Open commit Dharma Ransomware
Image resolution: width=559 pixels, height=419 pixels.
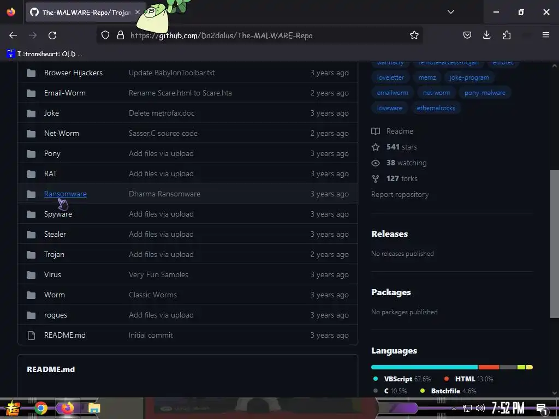[x=164, y=194]
